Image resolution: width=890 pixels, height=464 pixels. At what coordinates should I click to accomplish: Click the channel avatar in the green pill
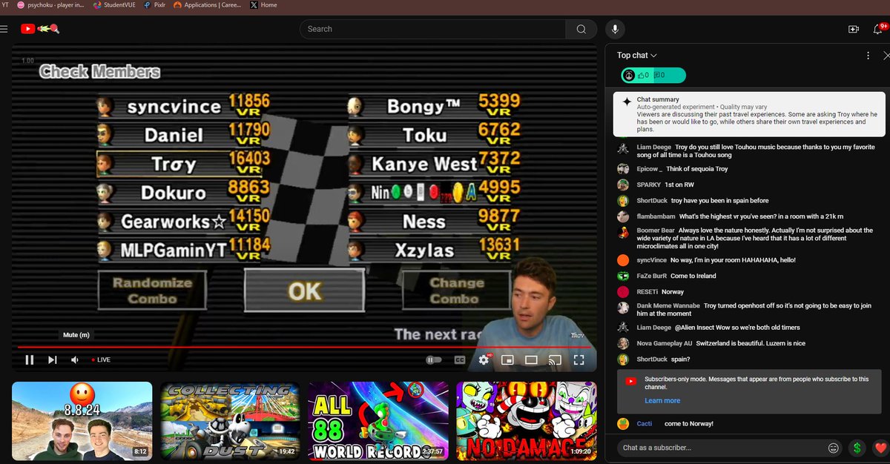pyautogui.click(x=628, y=75)
